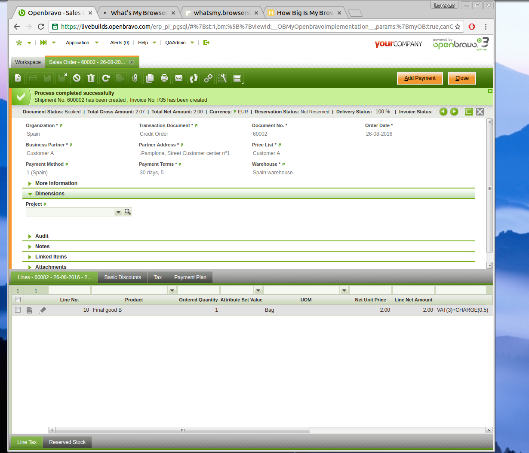Open the Project dropdown arrow
Viewport: 529px width, 453px height.
(x=118, y=212)
